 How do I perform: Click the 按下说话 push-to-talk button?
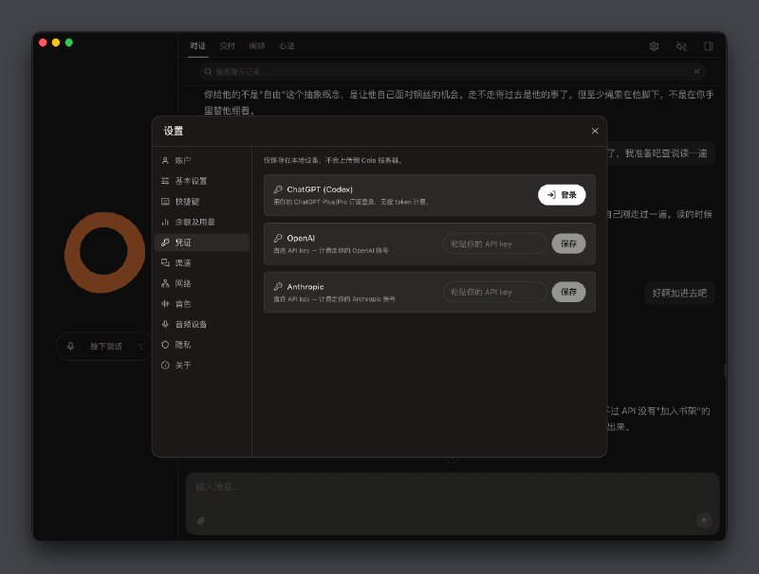click(x=104, y=346)
